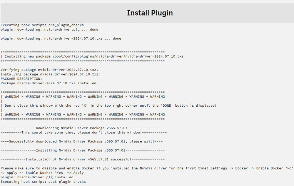The image size is (294, 186).
Task: Click the PACKAGE DESCRIPTION text
Action: (21, 79)
